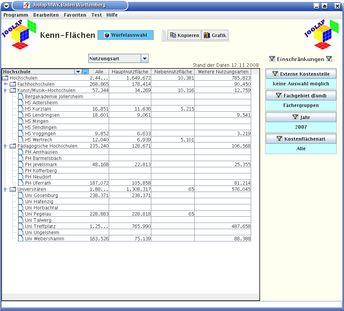Open the Hochschule column header dropdown arrow
The image size is (344, 311).
[x=78, y=71]
